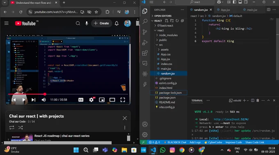
Task: Click the browser address bar
Action: [56, 12]
